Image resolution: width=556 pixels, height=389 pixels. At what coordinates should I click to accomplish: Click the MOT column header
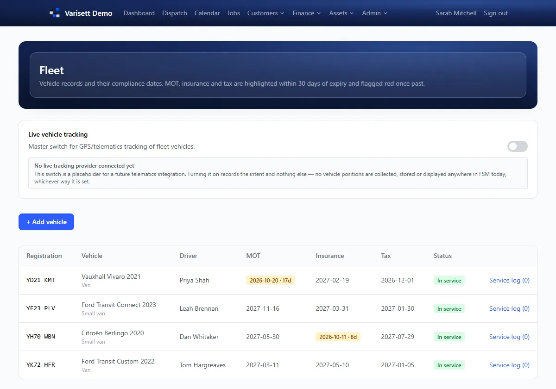(x=253, y=256)
